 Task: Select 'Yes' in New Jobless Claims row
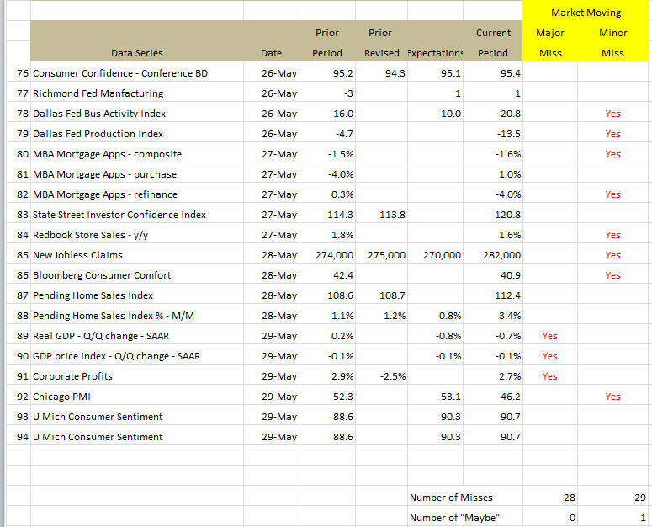click(x=613, y=255)
